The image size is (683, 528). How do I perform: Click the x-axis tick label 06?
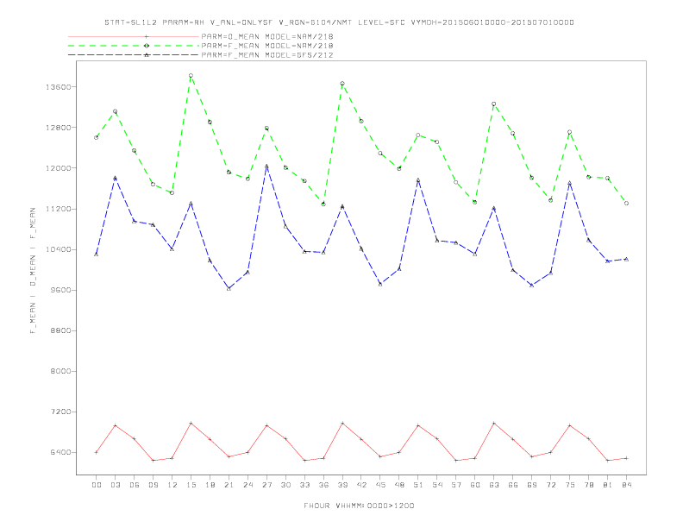(135, 485)
